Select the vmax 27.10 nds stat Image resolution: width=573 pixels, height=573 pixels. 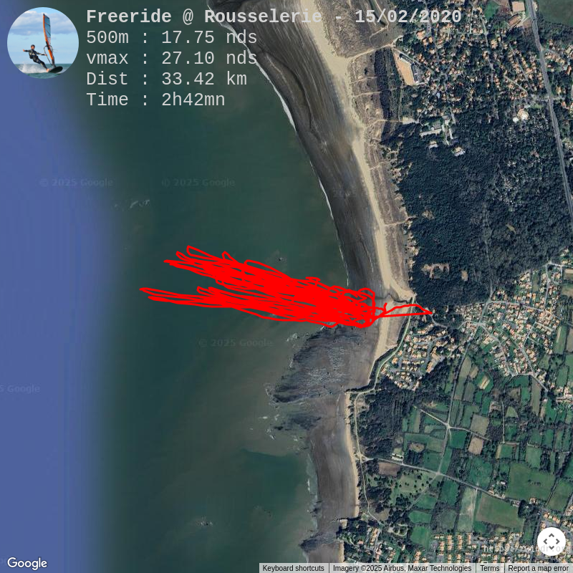[x=172, y=58]
